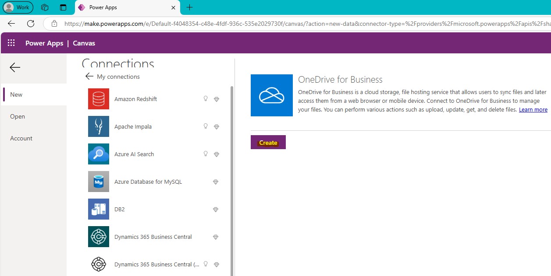Close the Power Apps browser tab
The height and width of the screenshot is (276, 551).
[174, 7]
